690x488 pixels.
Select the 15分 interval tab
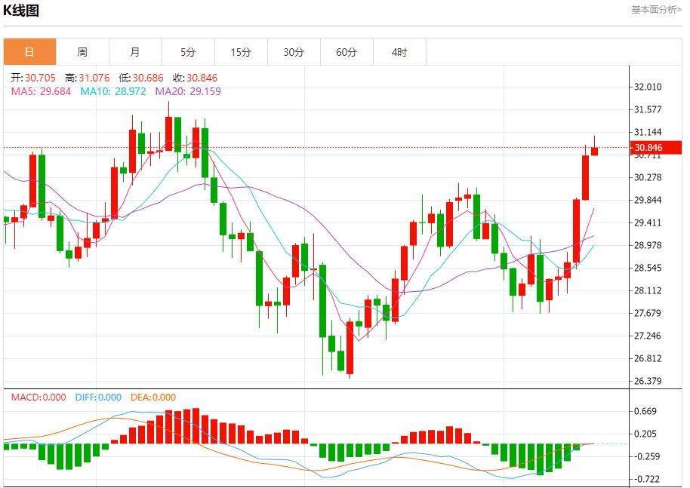coord(241,52)
